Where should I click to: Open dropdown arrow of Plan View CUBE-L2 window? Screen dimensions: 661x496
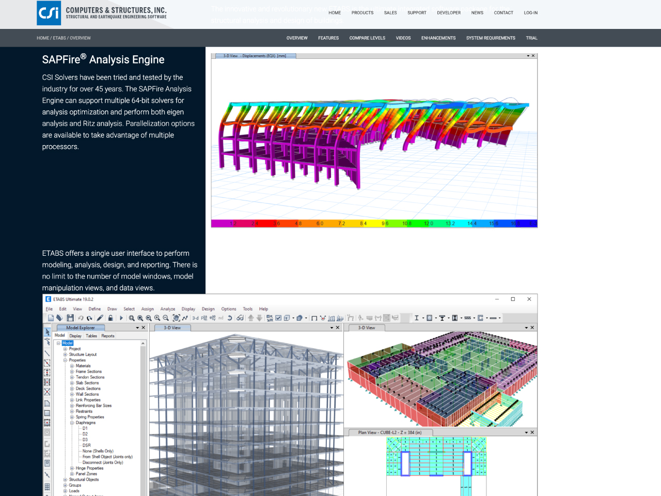coord(526,432)
